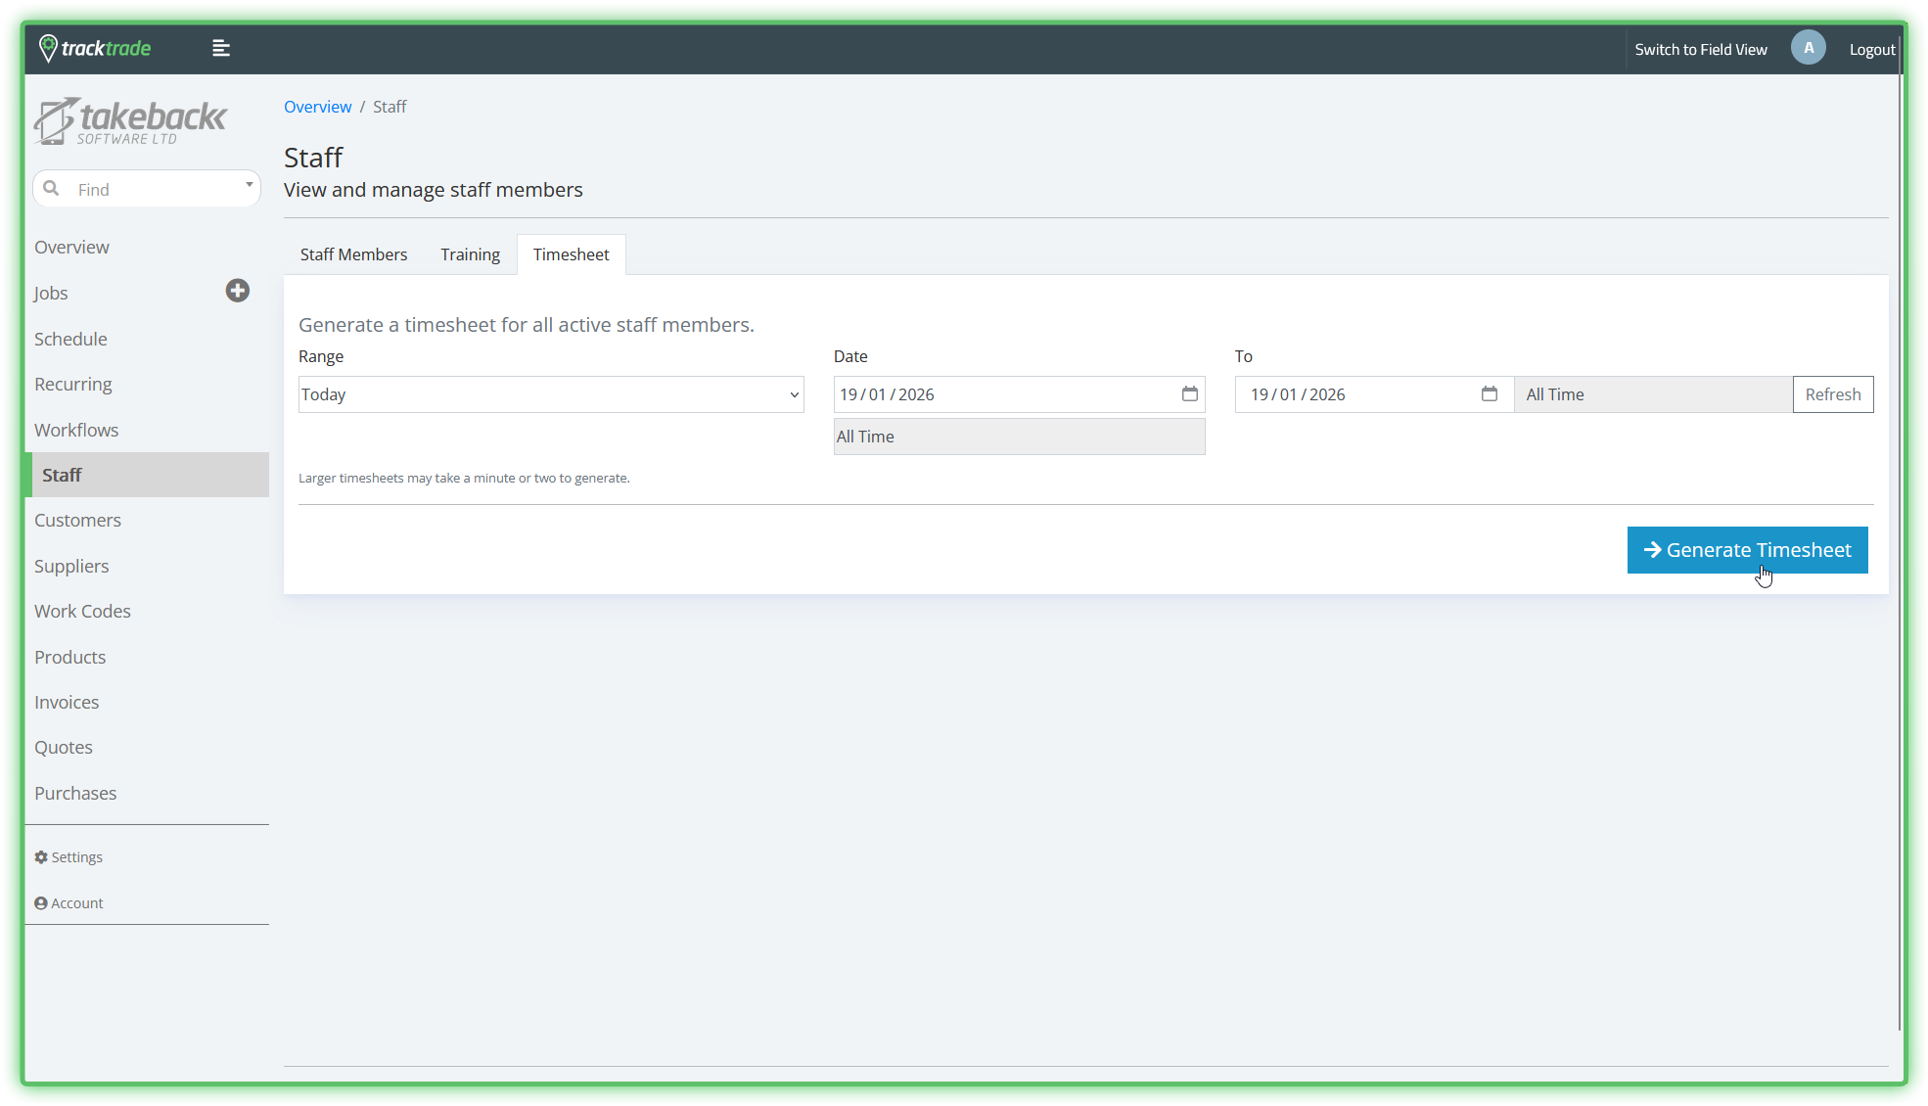1928x1106 pixels.
Task: Click the user avatar icon A
Action: pyautogui.click(x=1808, y=48)
